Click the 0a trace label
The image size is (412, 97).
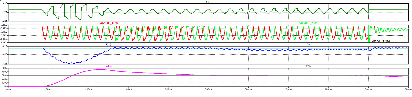coord(308,45)
